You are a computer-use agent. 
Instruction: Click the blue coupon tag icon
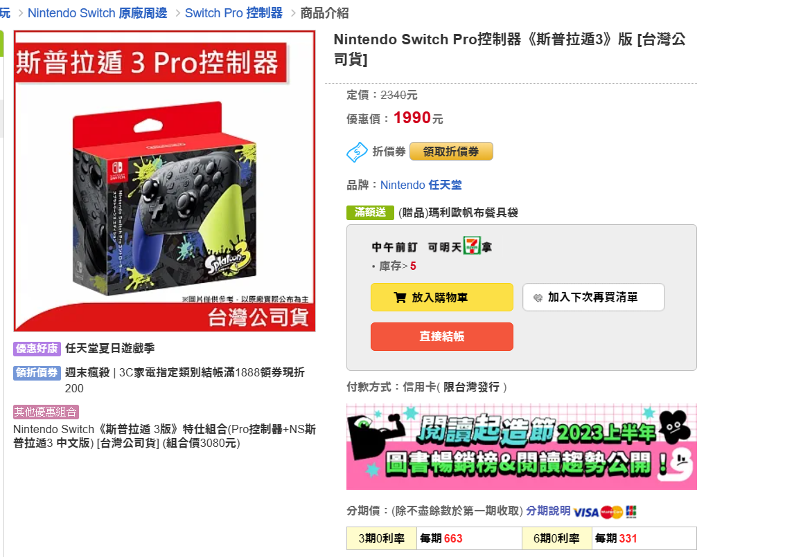tap(357, 152)
